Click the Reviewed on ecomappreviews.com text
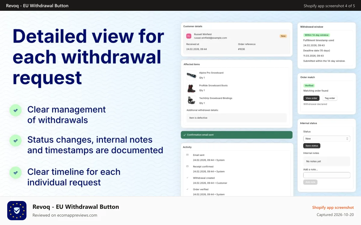 [x=65, y=215]
